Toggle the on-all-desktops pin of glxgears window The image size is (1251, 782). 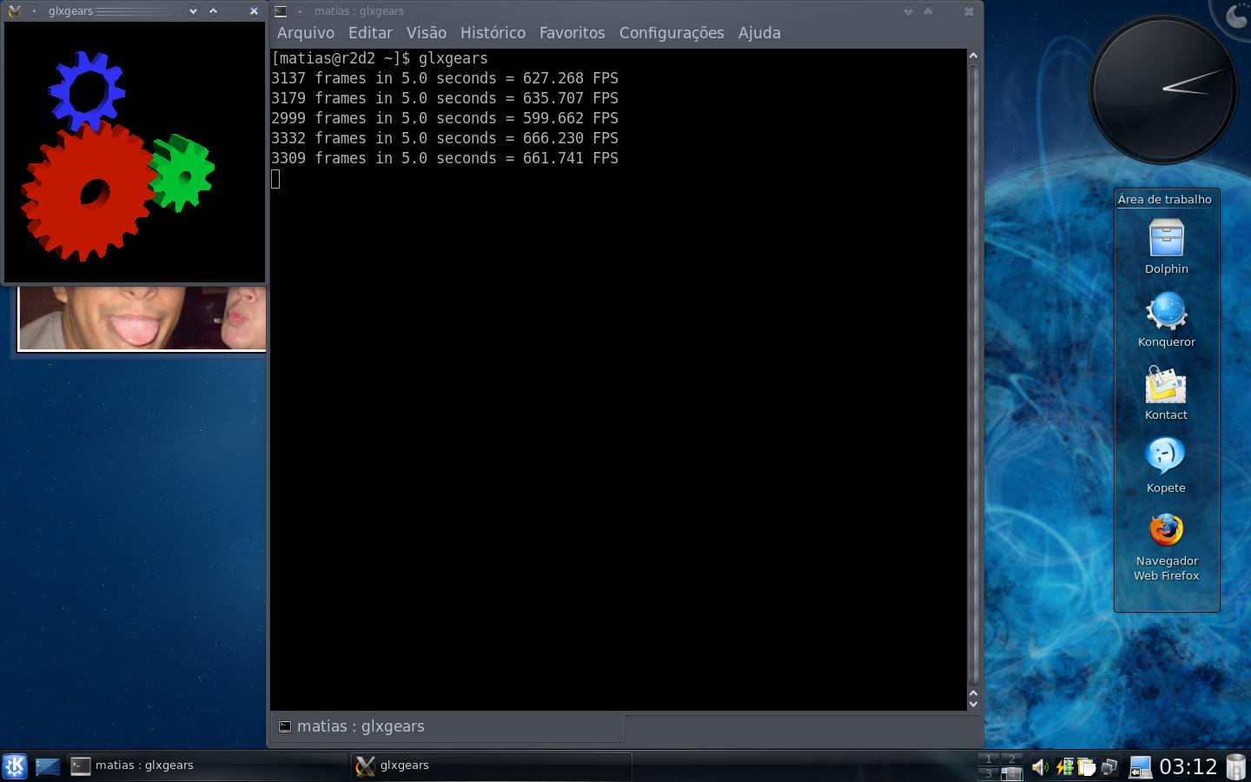[x=34, y=11]
